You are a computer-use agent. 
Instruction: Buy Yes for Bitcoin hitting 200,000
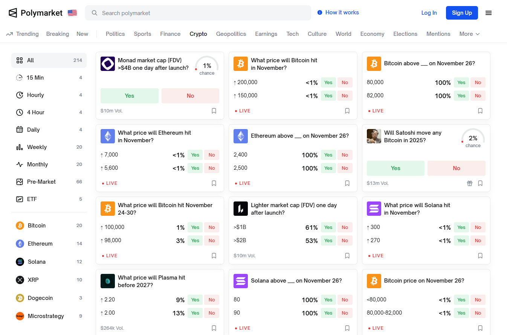pyautogui.click(x=328, y=83)
